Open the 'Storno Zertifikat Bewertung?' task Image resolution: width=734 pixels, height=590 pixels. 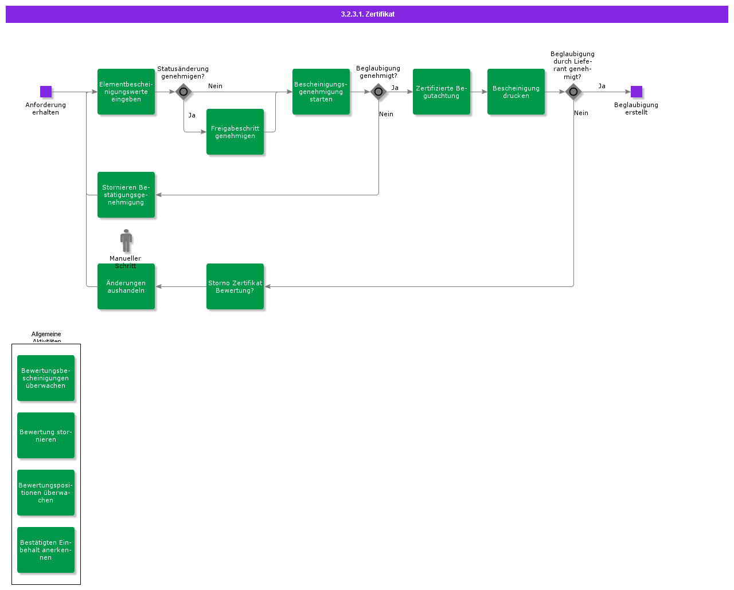(x=235, y=286)
